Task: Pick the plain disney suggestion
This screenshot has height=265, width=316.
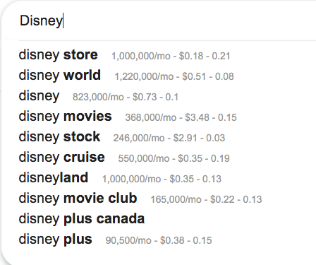Action: (39, 96)
